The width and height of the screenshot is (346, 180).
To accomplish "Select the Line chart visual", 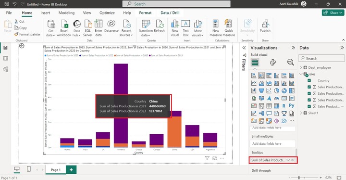I will click(254, 83).
